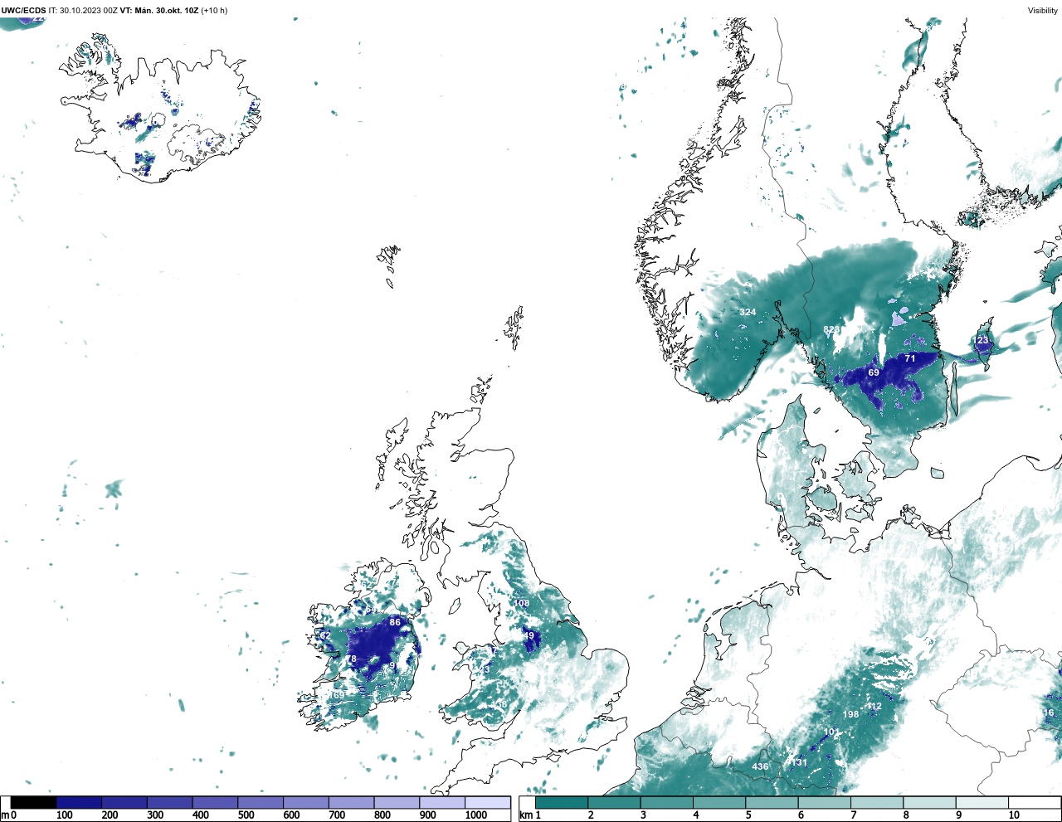The image size is (1062, 822).
Task: Click the 300–400 m legend color box
Action: pos(169,802)
